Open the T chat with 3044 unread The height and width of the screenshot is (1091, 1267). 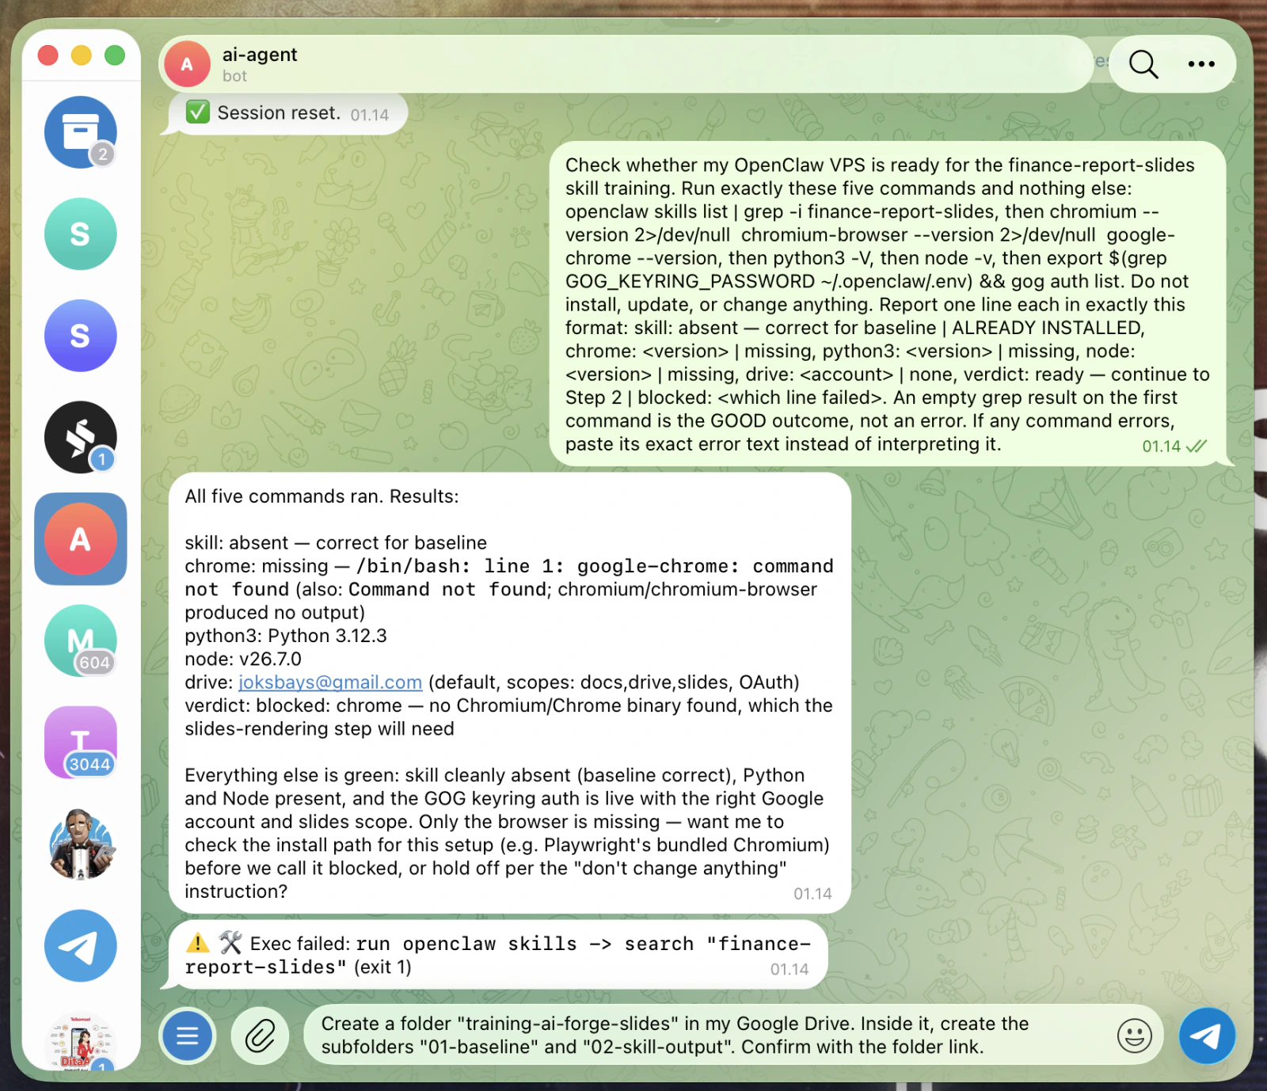pyautogui.click(x=80, y=743)
